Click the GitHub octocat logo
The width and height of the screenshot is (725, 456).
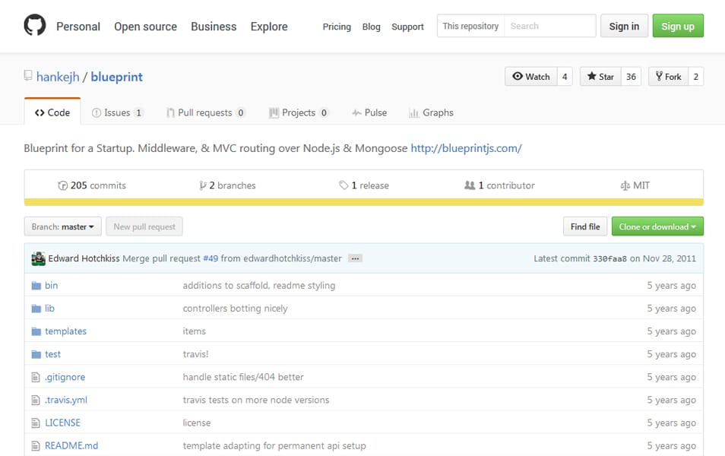click(35, 25)
